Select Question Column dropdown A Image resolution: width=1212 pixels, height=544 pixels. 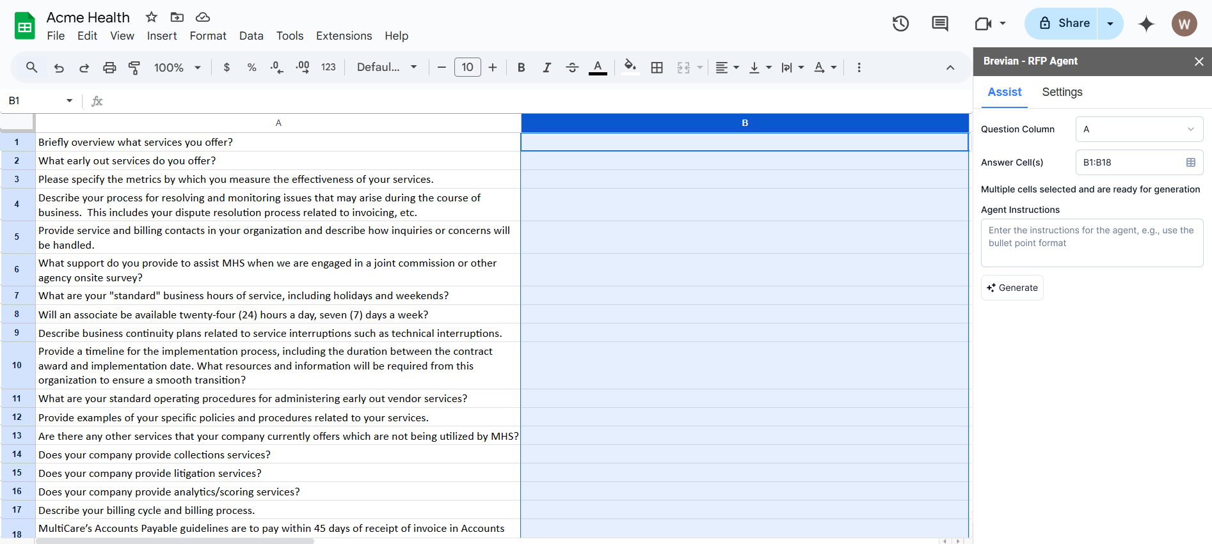pyautogui.click(x=1139, y=129)
